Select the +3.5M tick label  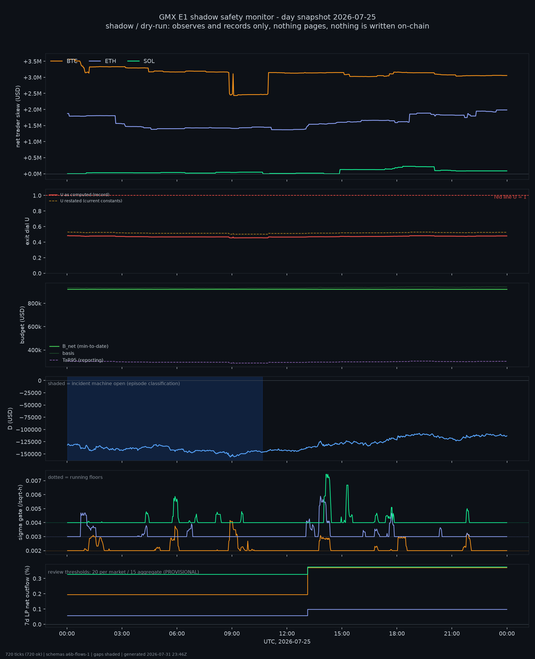32,61
